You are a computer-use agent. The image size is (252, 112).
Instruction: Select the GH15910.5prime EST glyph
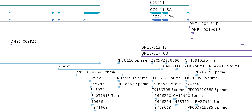tap(175, 99)
